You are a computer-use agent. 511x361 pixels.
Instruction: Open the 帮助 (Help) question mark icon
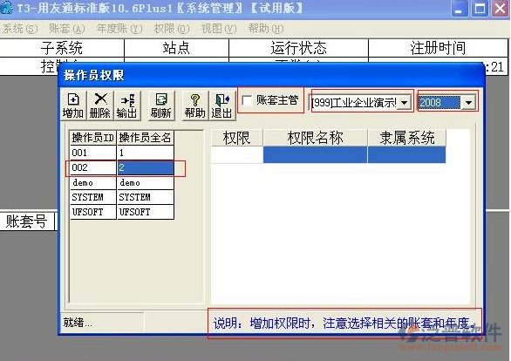point(194,99)
